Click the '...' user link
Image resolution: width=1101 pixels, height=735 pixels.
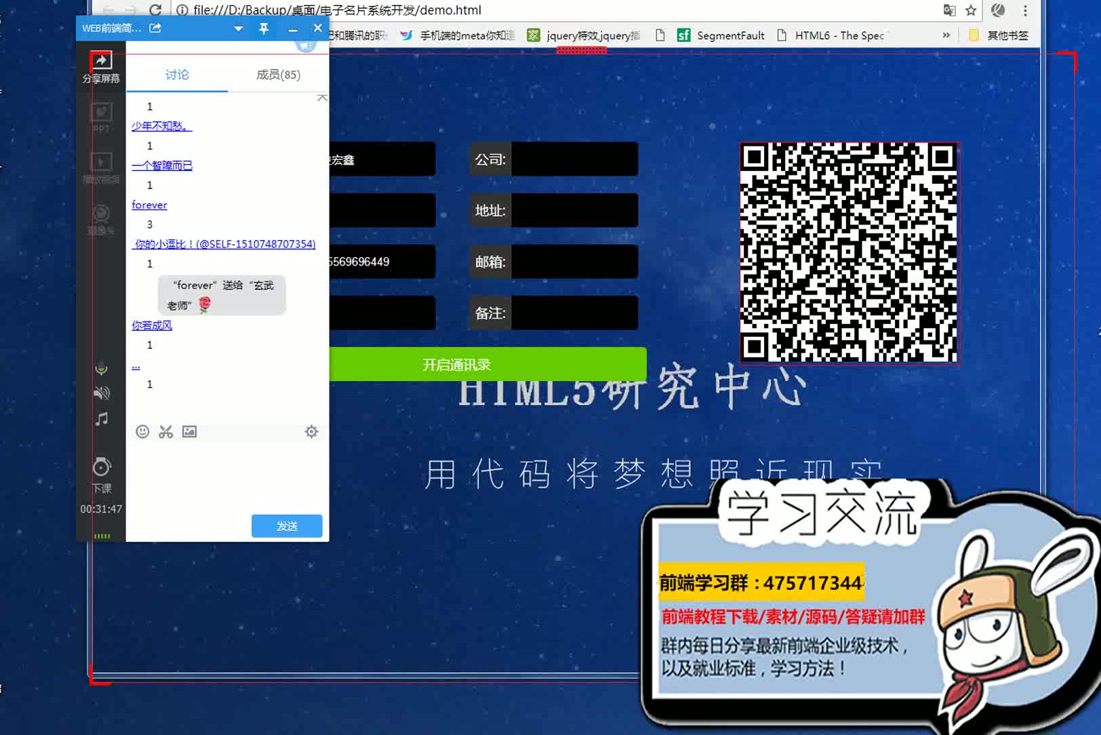coord(136,365)
